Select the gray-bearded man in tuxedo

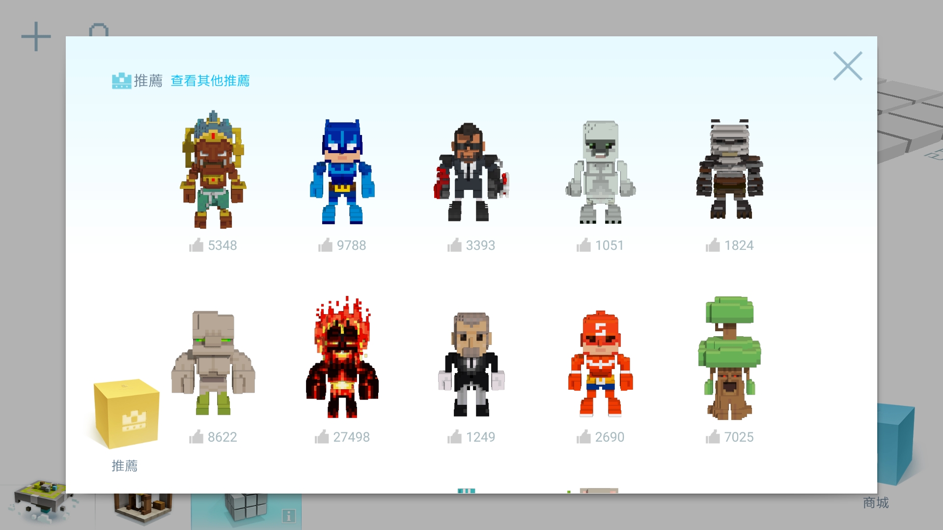(471, 364)
